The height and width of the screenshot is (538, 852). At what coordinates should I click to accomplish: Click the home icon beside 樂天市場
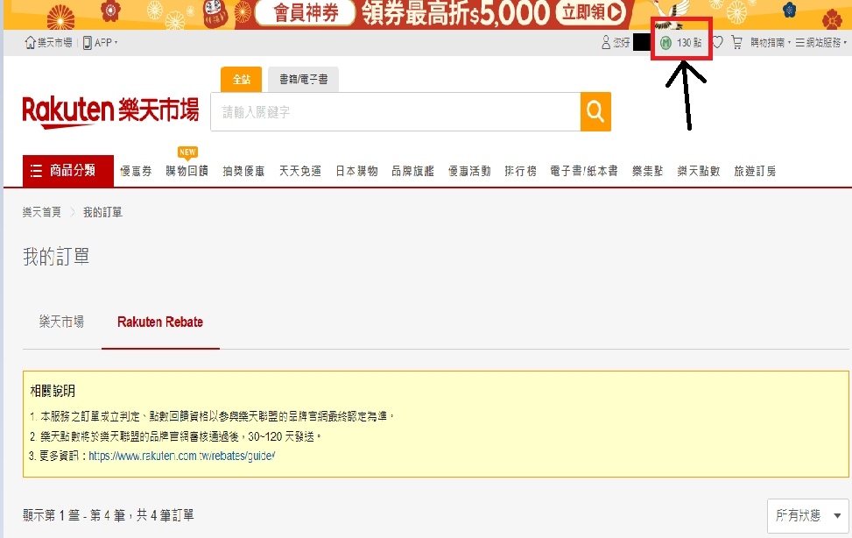(31, 42)
